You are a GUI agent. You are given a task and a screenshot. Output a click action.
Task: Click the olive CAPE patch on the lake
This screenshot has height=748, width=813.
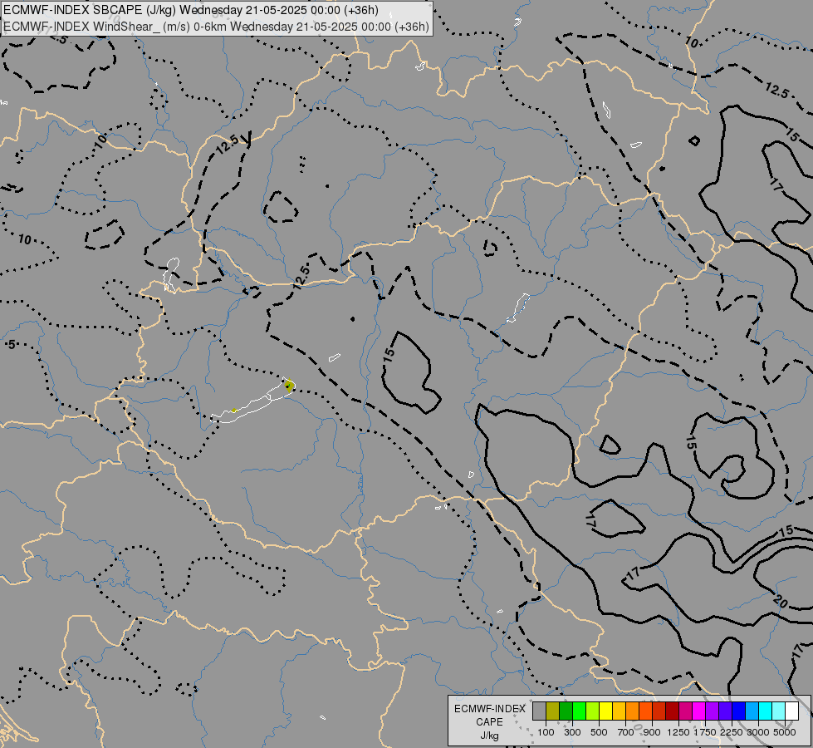[x=289, y=385]
